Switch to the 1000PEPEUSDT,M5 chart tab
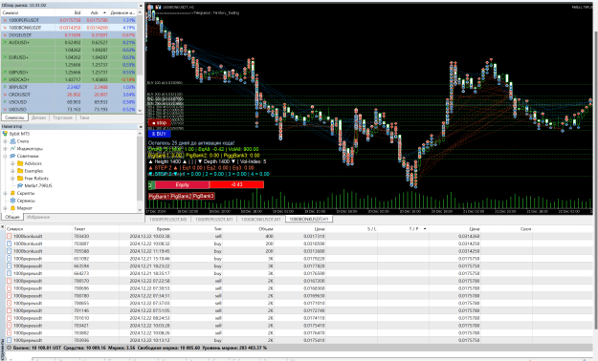 pos(167,220)
